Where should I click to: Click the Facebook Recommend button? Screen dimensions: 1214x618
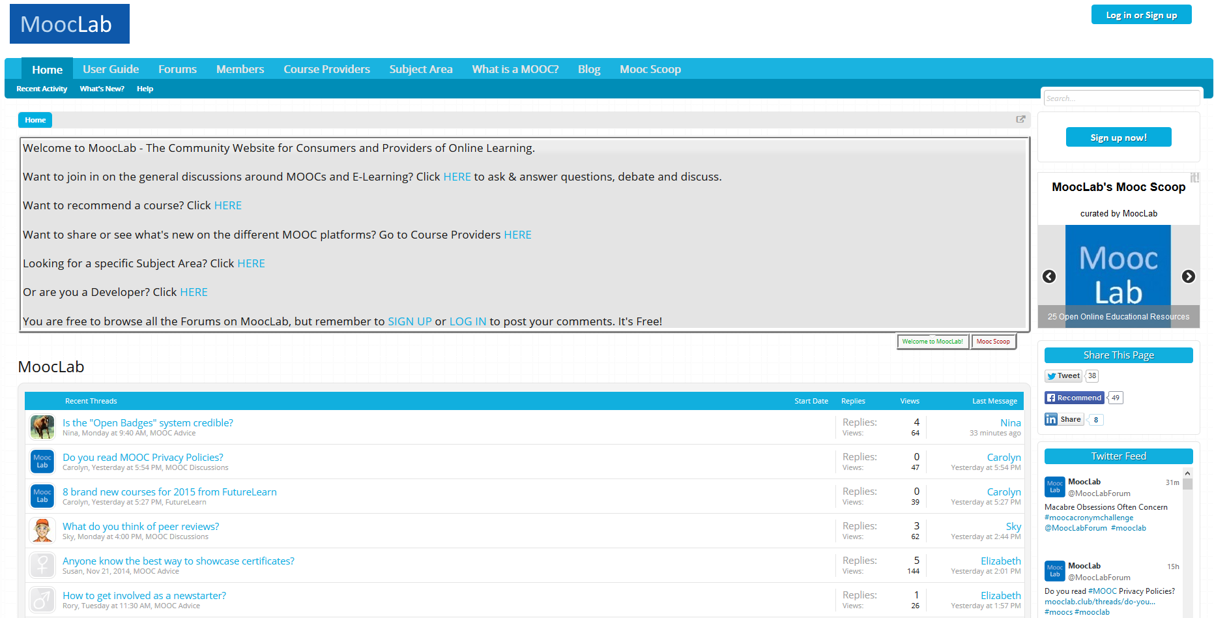[x=1075, y=398]
